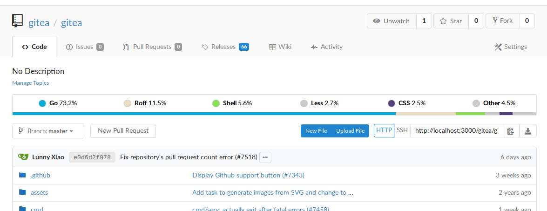
Task: Click the Less language gray dot
Action: click(x=304, y=103)
